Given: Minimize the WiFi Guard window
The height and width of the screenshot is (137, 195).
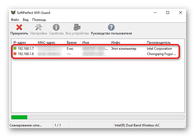Looking at the screenshot, I should click(155, 13).
